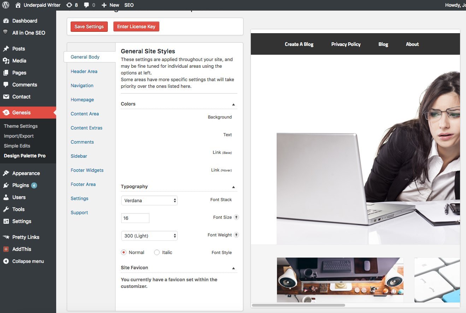Switch to the Content Extras tab

click(87, 128)
